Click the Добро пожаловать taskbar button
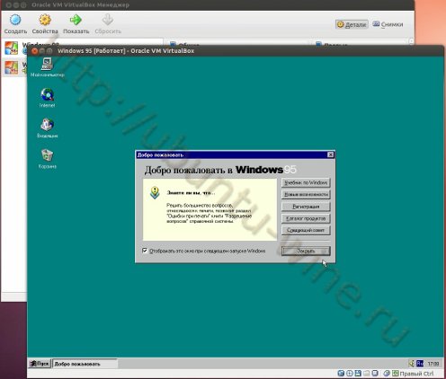Screen dimensions: 446x379 85,364
